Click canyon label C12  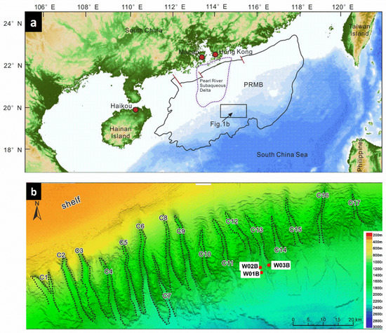[x=232, y=222]
